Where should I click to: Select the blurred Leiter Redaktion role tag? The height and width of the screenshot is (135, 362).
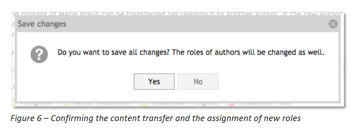coord(97,103)
